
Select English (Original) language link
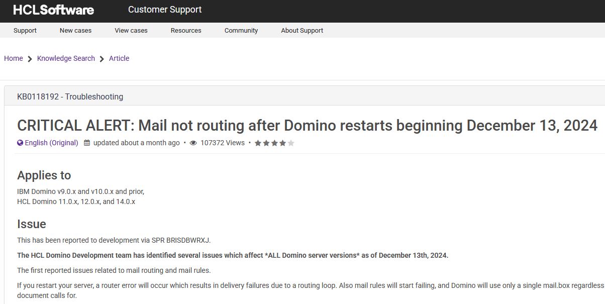[x=51, y=143]
